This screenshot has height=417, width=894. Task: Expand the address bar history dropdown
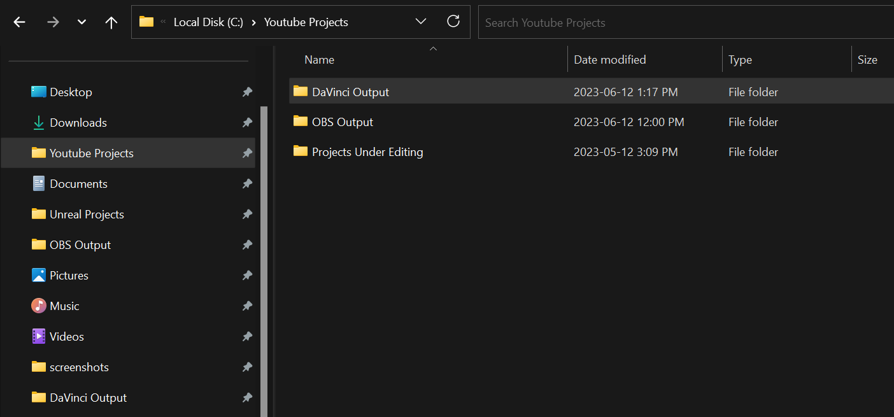[421, 22]
